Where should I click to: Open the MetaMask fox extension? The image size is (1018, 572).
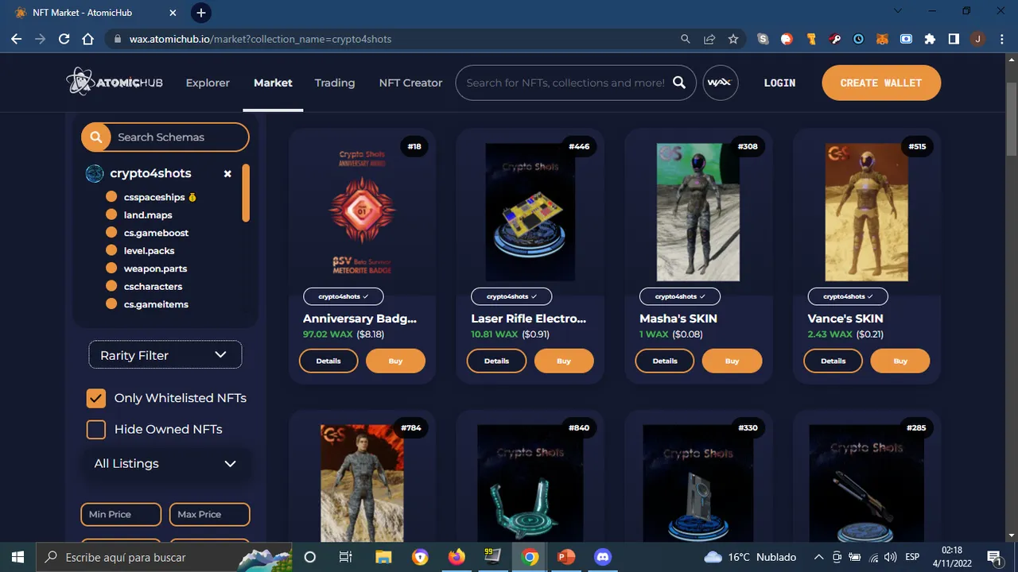(882, 39)
